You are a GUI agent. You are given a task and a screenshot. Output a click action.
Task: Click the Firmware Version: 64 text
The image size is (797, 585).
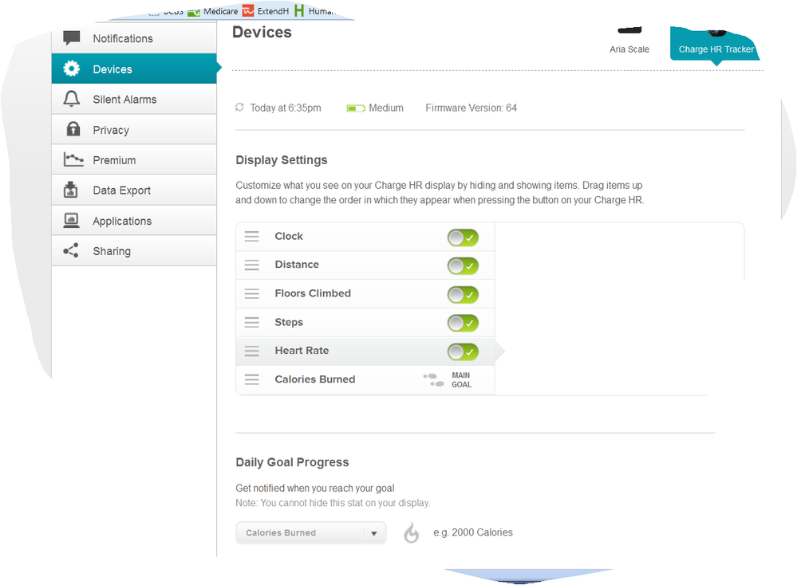[x=471, y=108]
